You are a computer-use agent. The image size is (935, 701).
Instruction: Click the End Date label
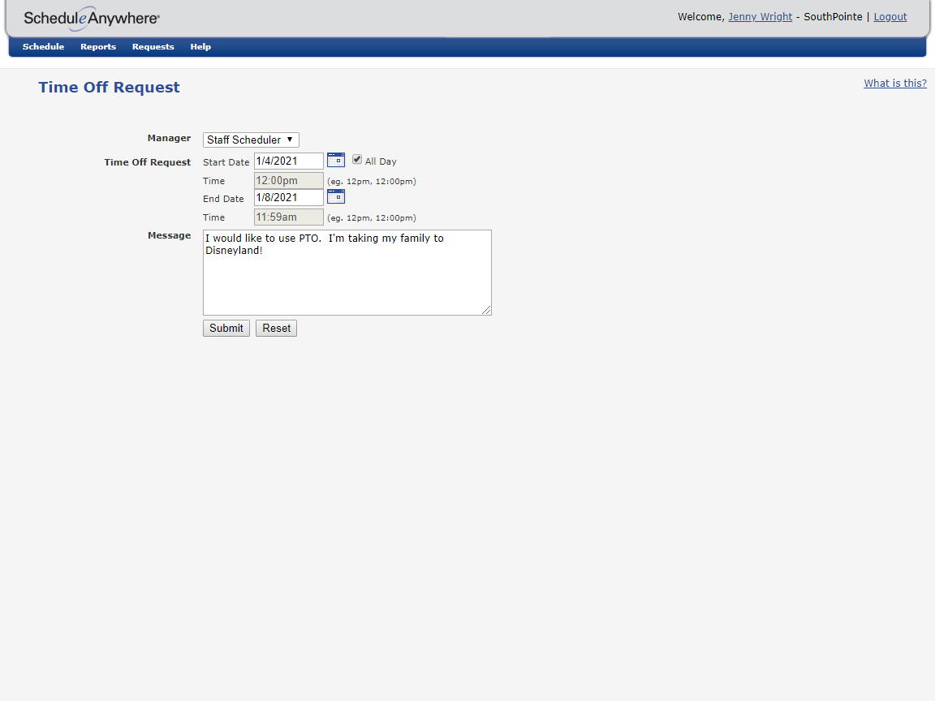click(x=223, y=199)
